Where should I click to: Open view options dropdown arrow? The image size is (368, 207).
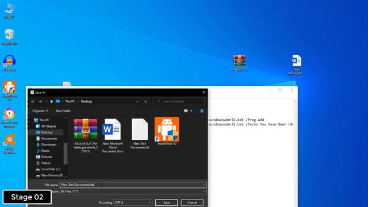point(191,111)
